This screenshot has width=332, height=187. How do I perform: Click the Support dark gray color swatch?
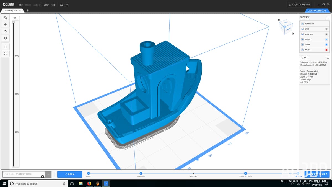point(326,34)
